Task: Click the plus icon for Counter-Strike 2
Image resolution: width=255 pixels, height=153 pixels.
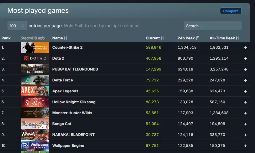Action: click(245, 48)
